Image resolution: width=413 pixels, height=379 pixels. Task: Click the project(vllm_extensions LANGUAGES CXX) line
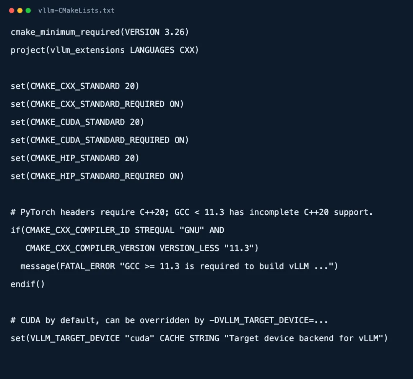[104, 50]
